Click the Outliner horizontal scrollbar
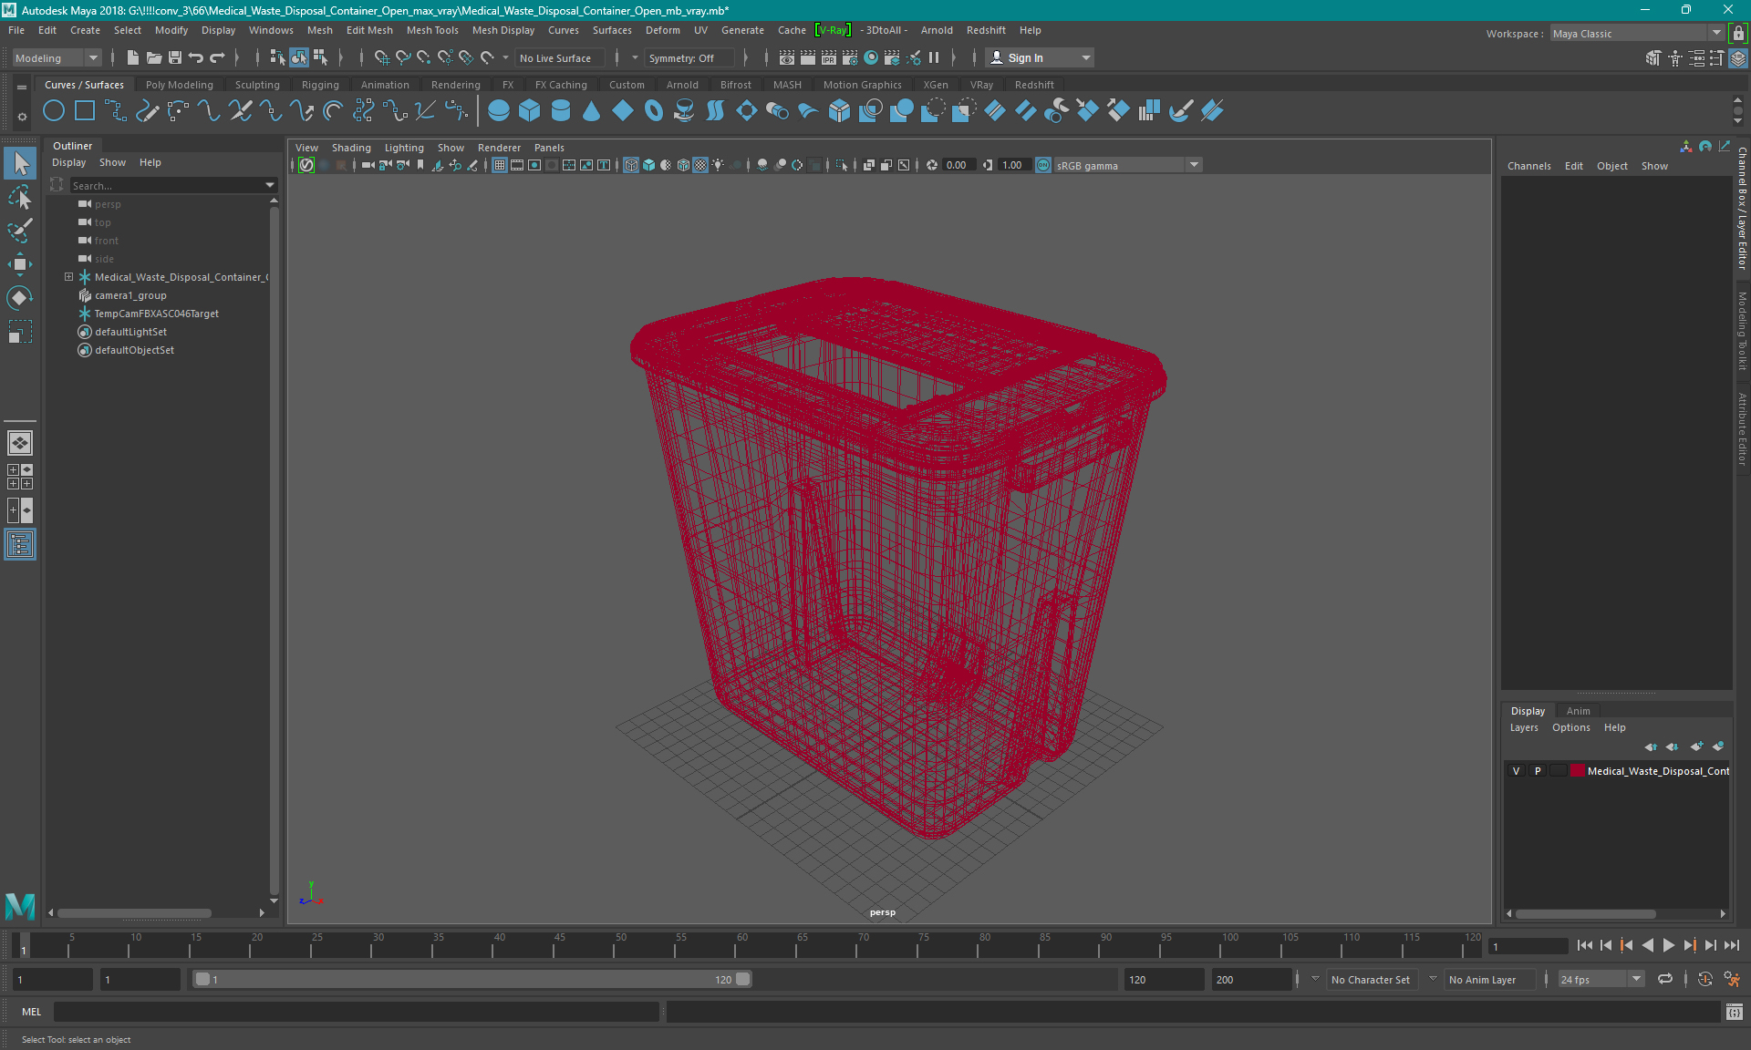The height and width of the screenshot is (1050, 1751). pos(134,912)
